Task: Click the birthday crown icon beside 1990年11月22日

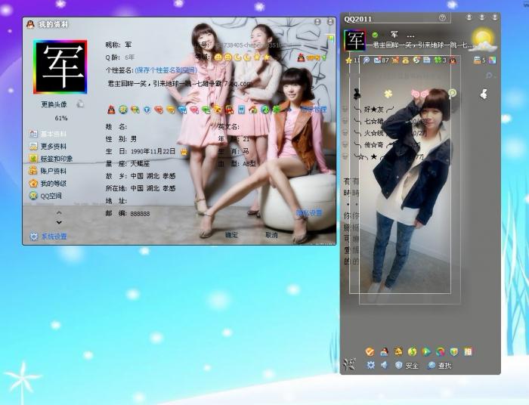Action: pyautogui.click(x=184, y=151)
